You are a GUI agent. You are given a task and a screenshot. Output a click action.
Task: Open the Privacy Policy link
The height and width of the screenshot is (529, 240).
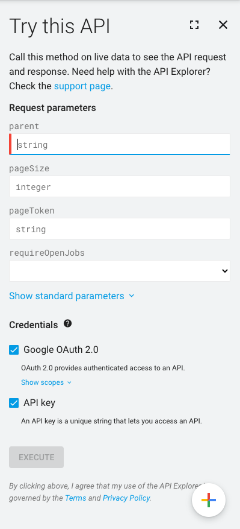(126, 498)
